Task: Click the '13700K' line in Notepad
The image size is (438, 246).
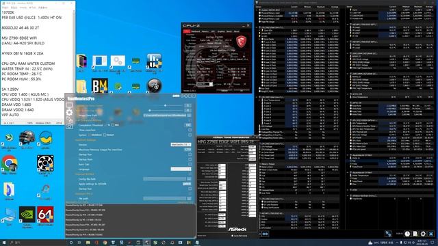Action: click(x=8, y=12)
